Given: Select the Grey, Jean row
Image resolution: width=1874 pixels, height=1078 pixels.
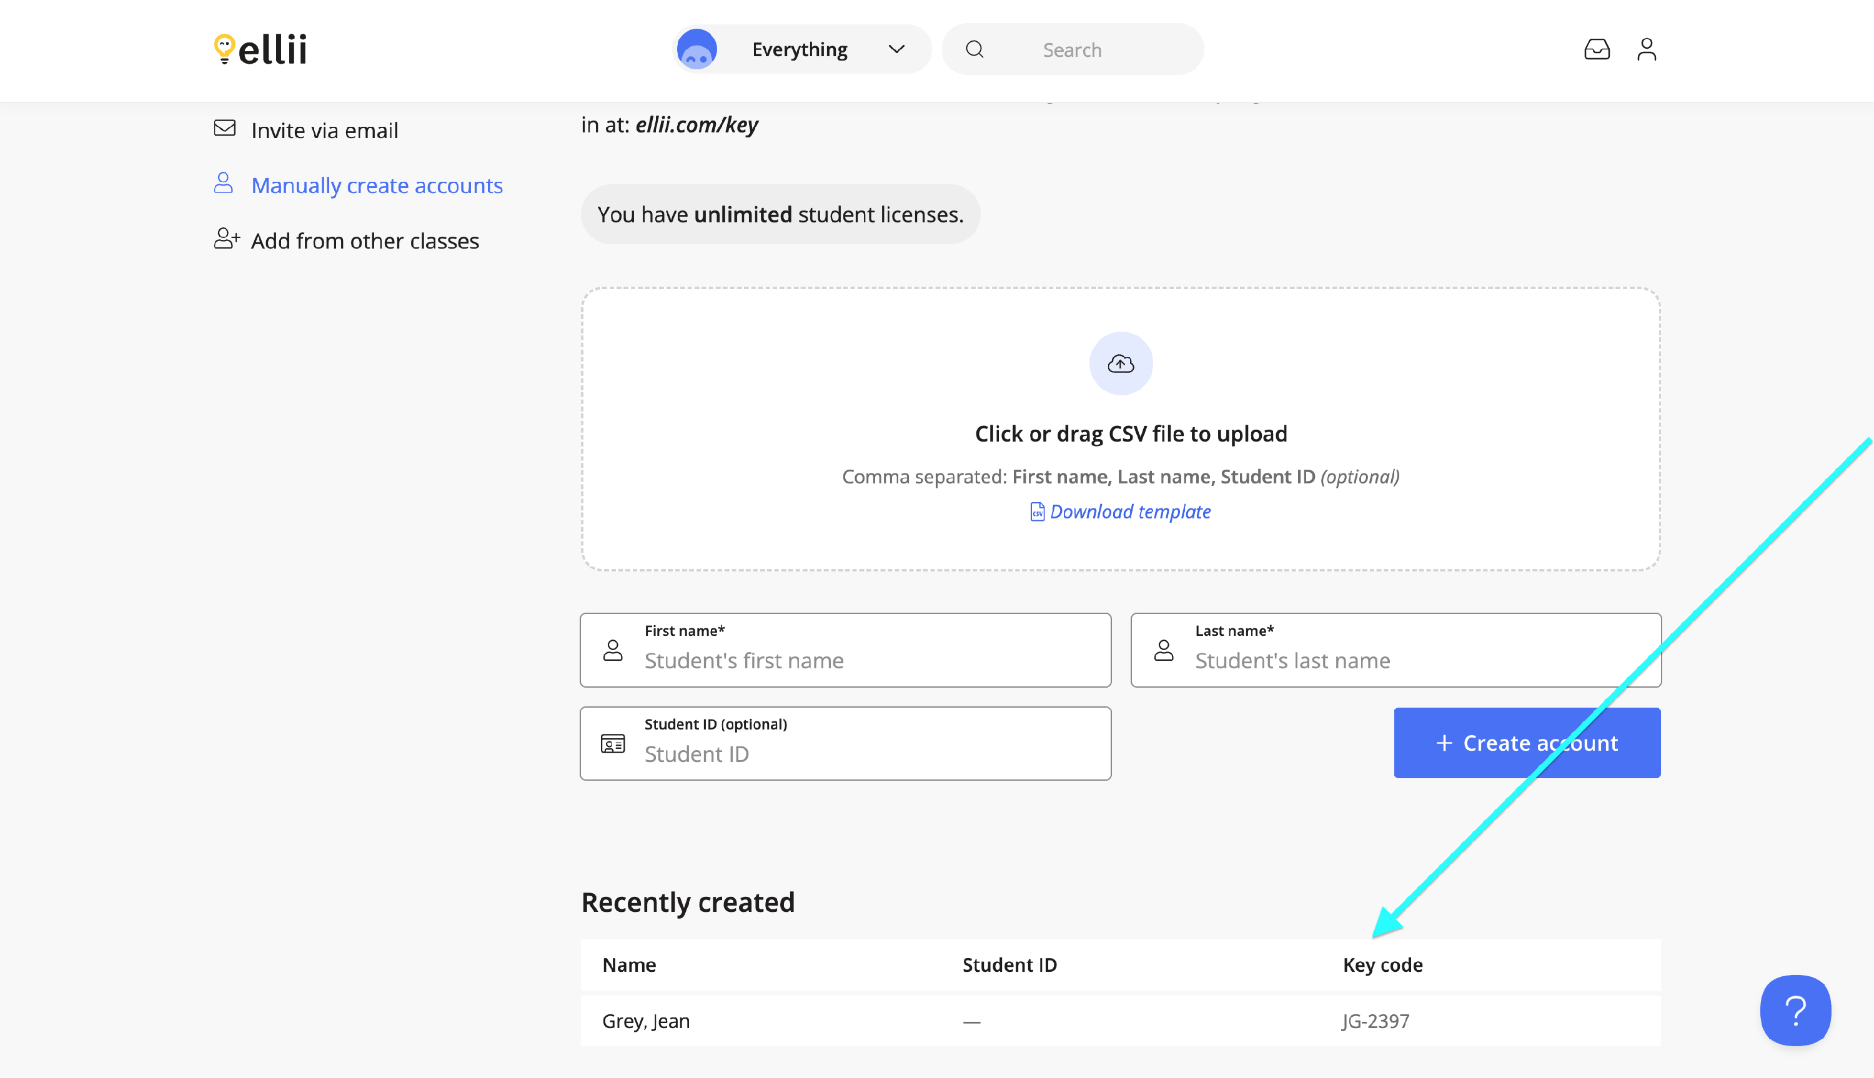Looking at the screenshot, I should coord(646,1021).
